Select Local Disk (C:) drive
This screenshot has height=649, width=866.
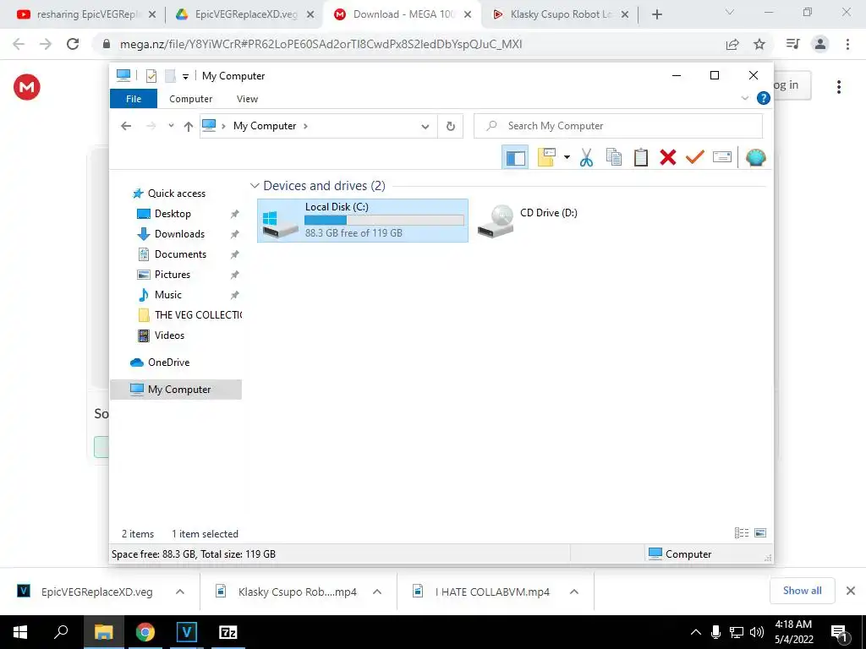click(362, 221)
